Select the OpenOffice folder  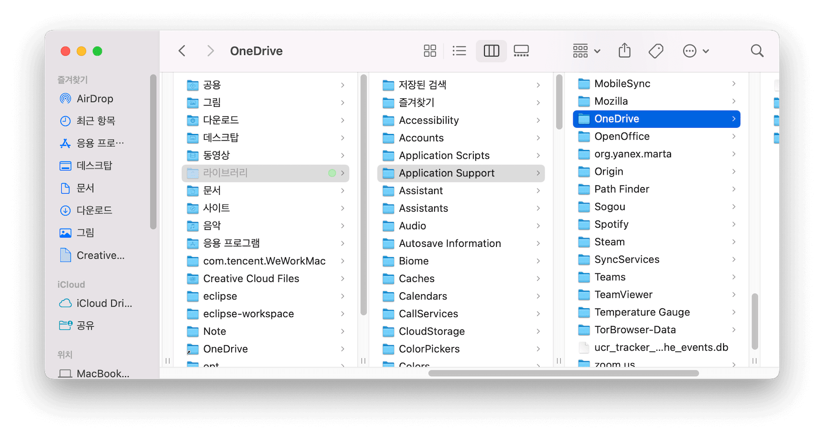[x=657, y=136]
